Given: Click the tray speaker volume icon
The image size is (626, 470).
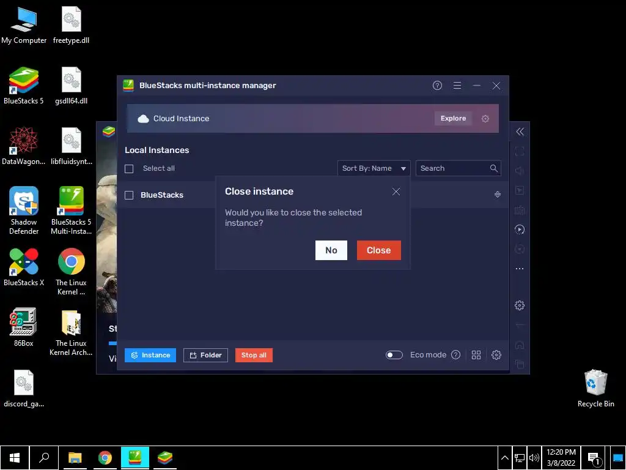Looking at the screenshot, I should [534, 458].
